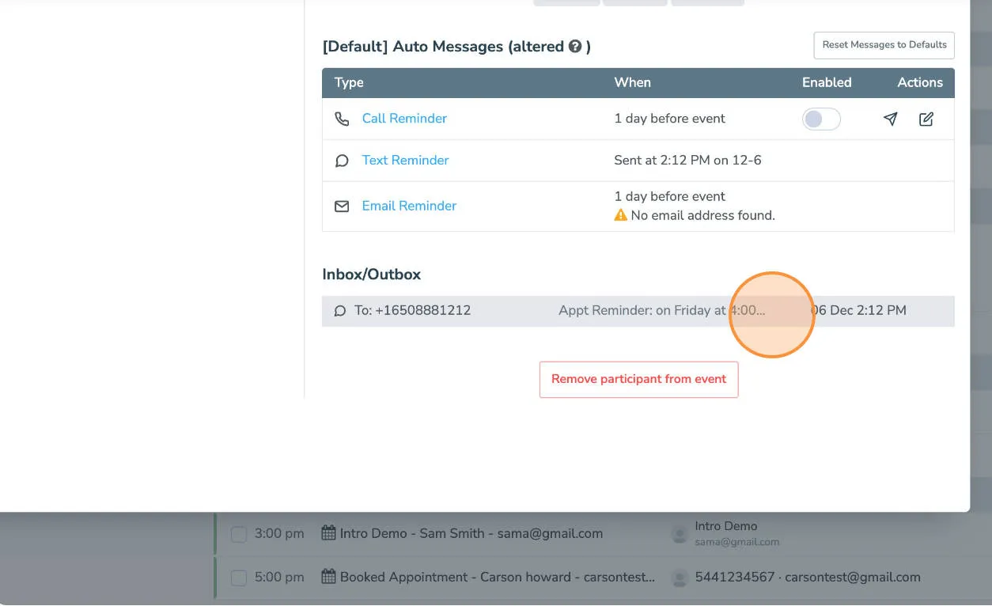This screenshot has height=606, width=992.
Task: Click the Reset Messages to Defaults button
Action: [884, 45]
